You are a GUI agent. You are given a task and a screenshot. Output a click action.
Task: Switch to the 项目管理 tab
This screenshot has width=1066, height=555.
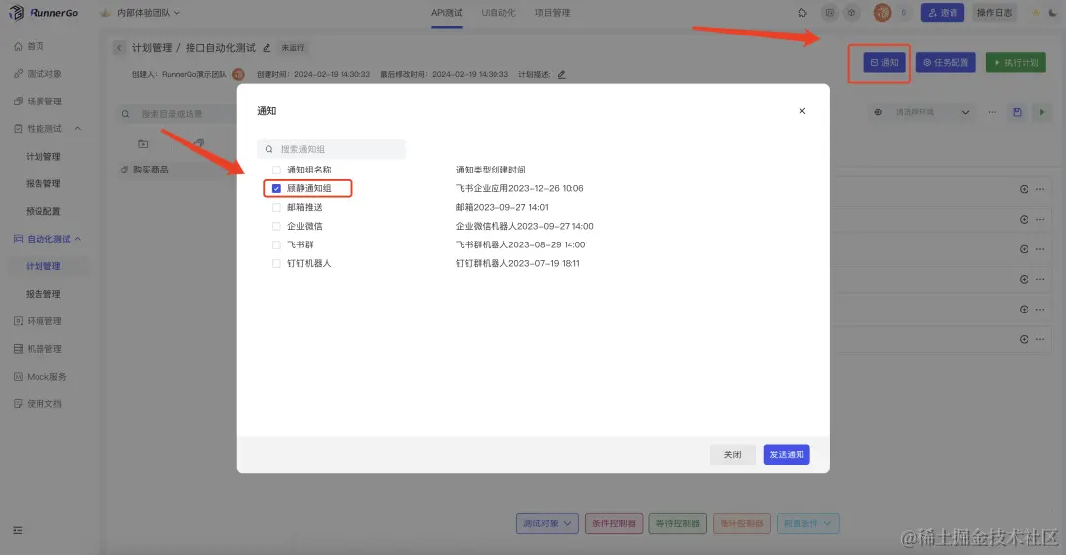click(552, 13)
